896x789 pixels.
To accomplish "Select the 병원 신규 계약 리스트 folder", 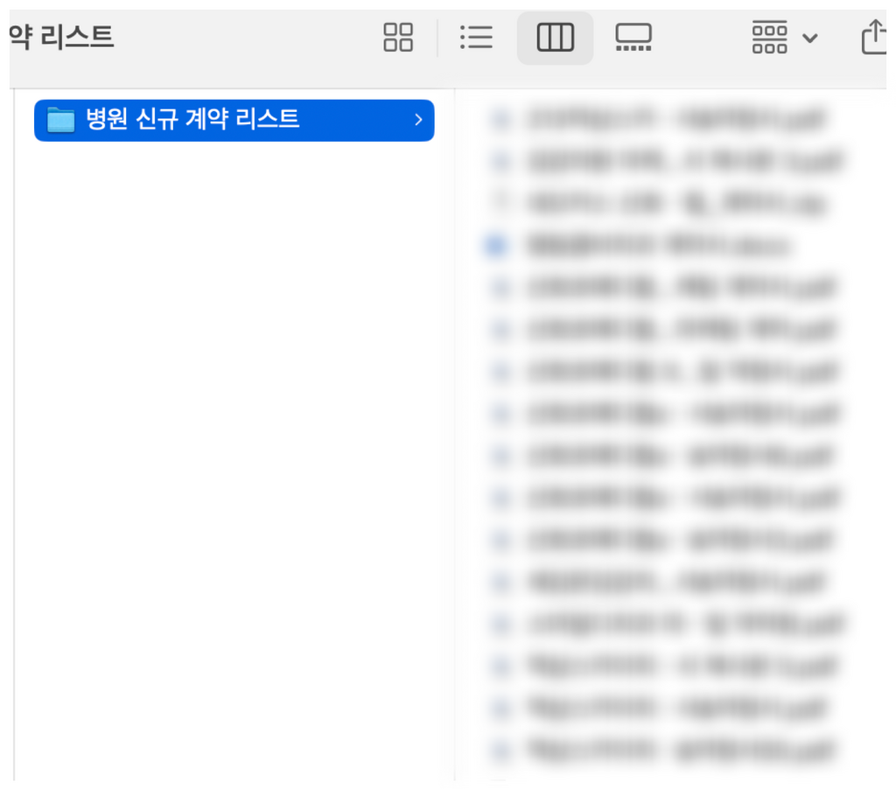I will click(234, 120).
